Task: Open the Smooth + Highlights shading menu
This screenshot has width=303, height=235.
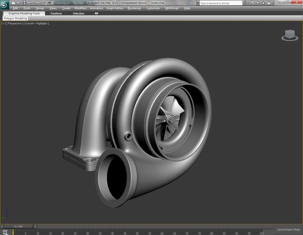Action: coord(36,23)
